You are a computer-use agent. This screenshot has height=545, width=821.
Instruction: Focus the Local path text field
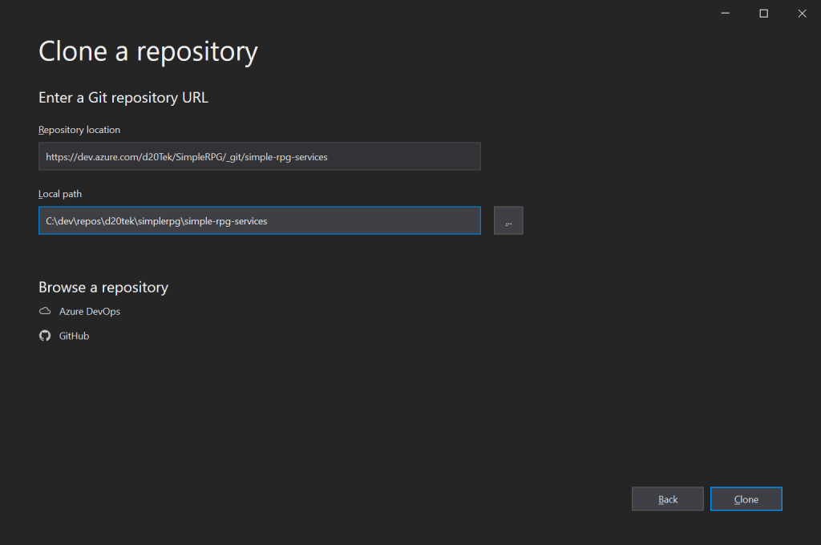(259, 220)
